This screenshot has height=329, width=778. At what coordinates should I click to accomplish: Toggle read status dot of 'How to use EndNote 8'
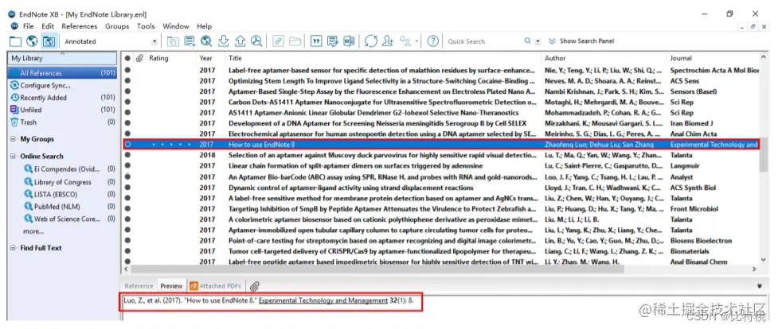(x=127, y=144)
